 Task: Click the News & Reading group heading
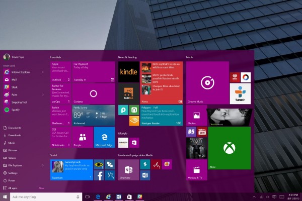pos(127,57)
